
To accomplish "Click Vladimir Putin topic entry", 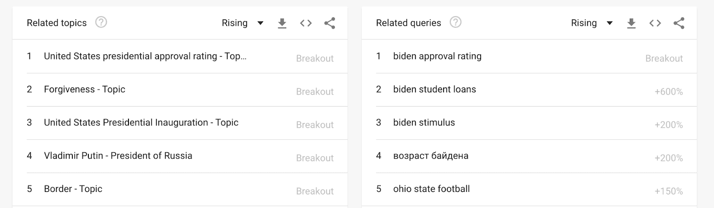I will (118, 156).
